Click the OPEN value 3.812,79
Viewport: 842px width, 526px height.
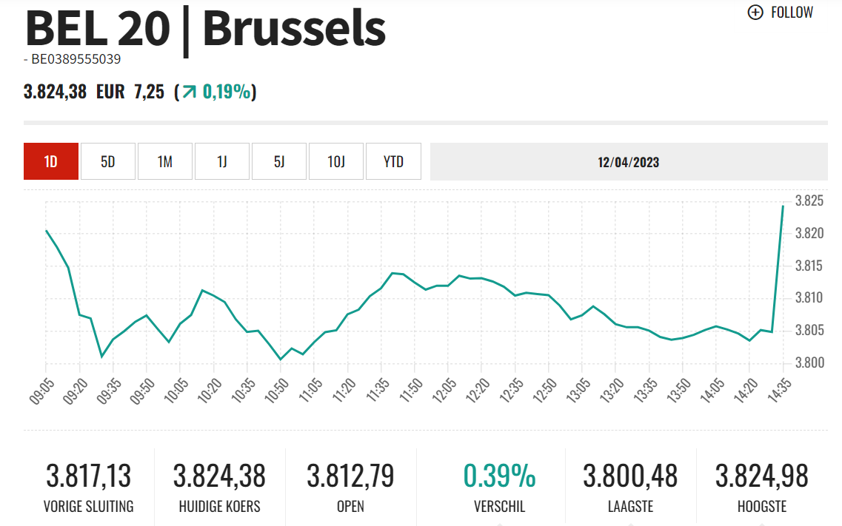(350, 475)
